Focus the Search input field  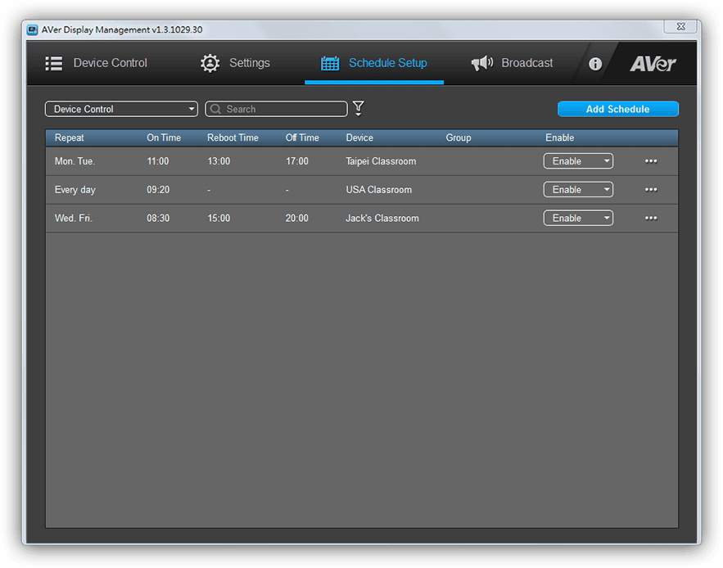276,110
